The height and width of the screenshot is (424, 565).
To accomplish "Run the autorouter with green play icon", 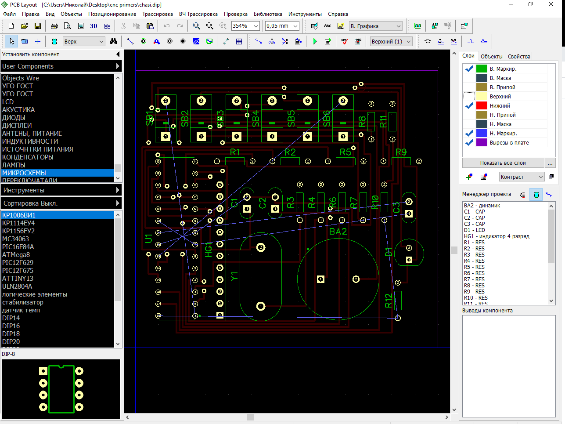I will tap(315, 41).
